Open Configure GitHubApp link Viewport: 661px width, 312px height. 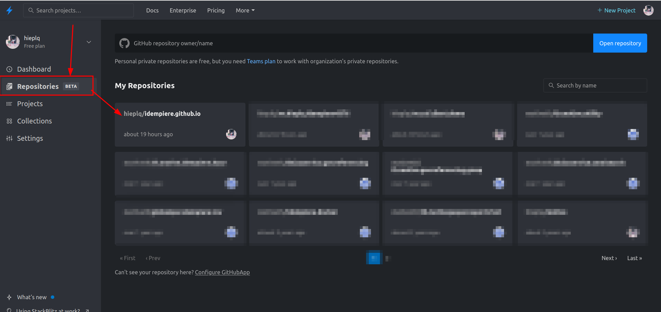click(222, 272)
